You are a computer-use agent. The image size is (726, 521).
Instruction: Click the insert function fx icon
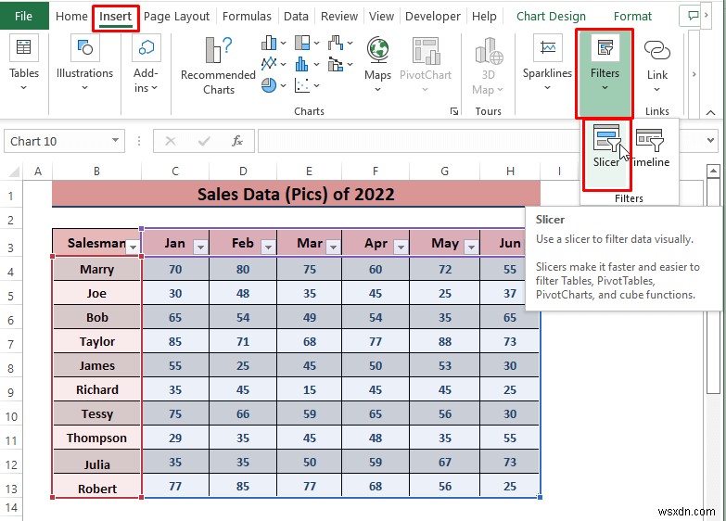pos(237,141)
